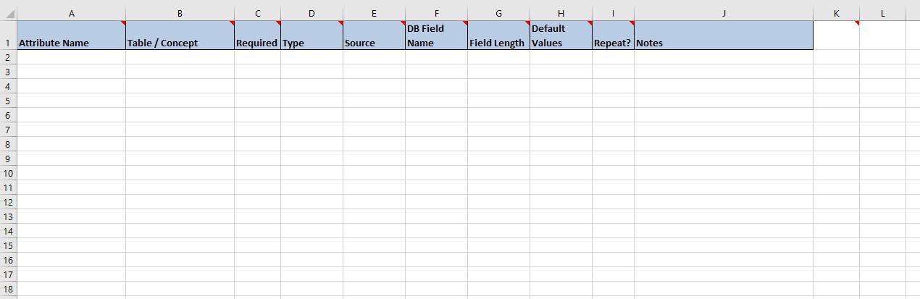Select the "DB Field Name" cell
The width and height of the screenshot is (920, 299).
tap(436, 35)
